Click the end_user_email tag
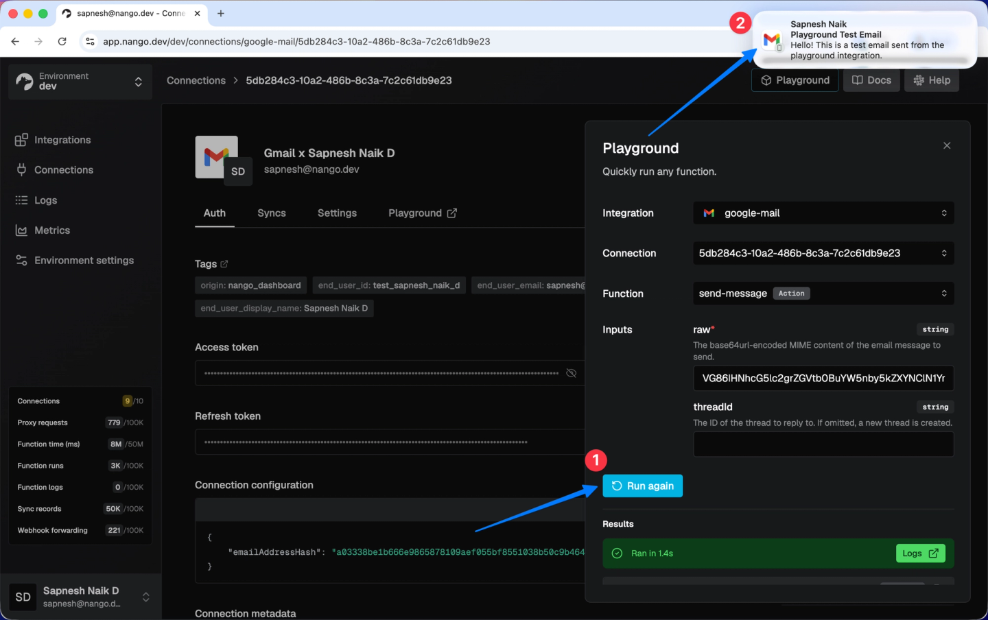 coord(528,285)
